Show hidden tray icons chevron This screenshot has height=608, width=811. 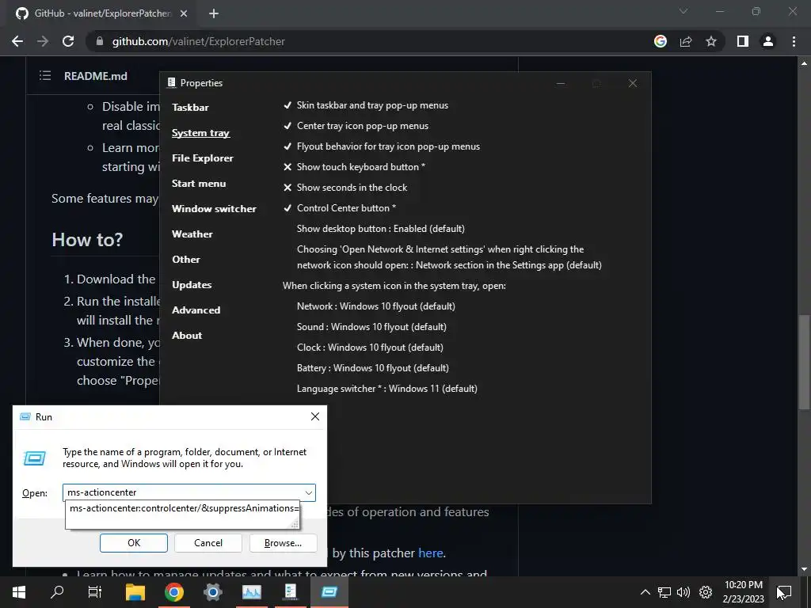click(645, 592)
